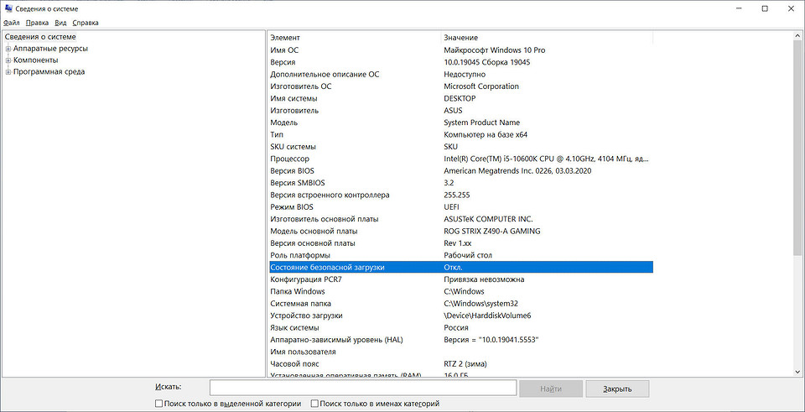Open the Файл menu
The height and width of the screenshot is (412, 805).
click(x=12, y=23)
